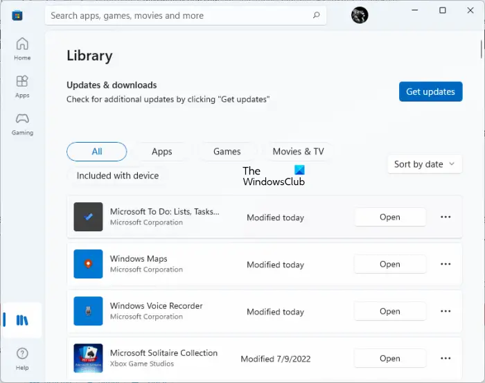Select the Library icon in sidebar

pos(22,320)
